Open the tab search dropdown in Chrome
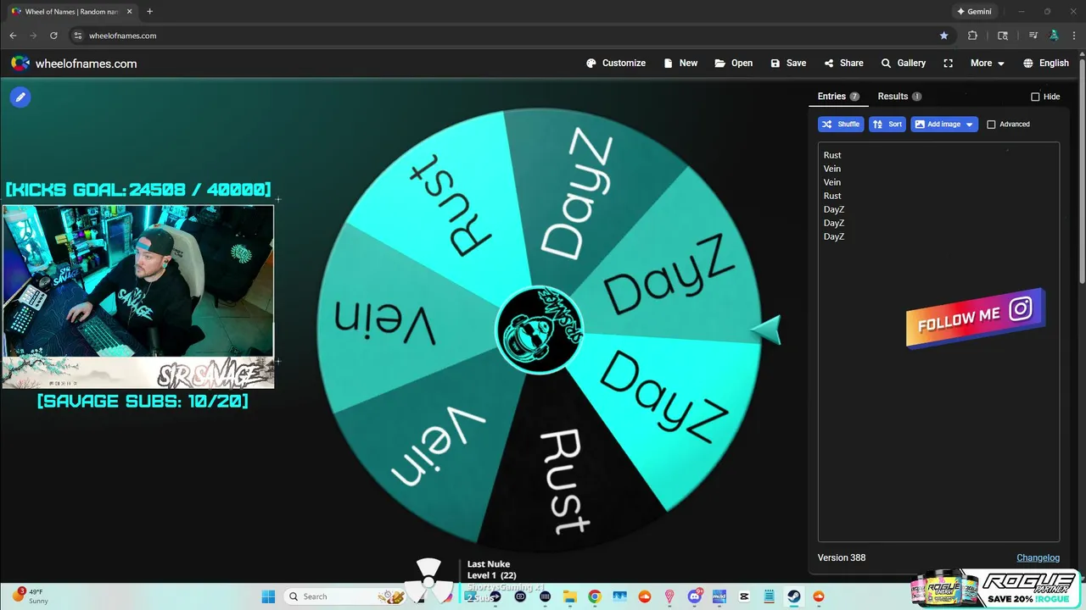This screenshot has height=610, width=1086. [x=1003, y=36]
